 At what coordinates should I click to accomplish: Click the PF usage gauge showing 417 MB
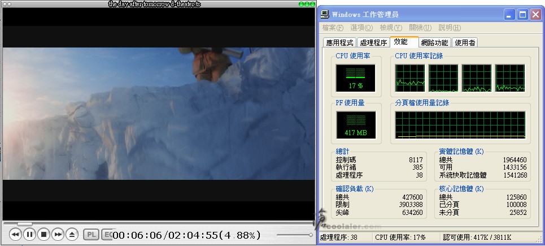point(356,125)
